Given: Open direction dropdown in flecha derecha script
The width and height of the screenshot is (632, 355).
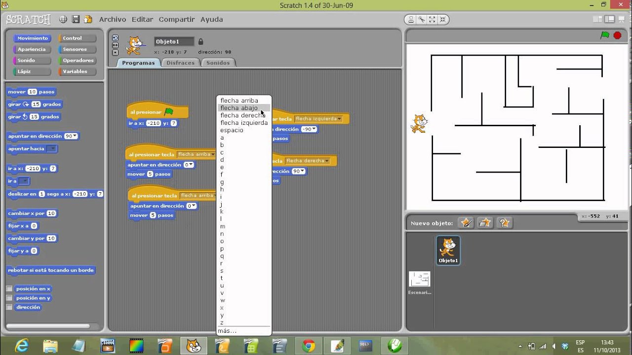Looking at the screenshot, I should [303, 171].
